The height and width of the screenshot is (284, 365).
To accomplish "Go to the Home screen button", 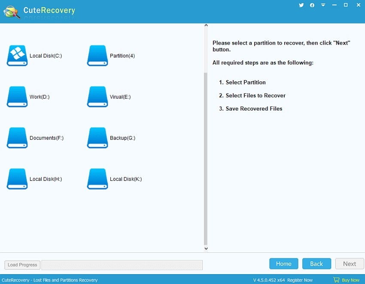I will pos(283,264).
